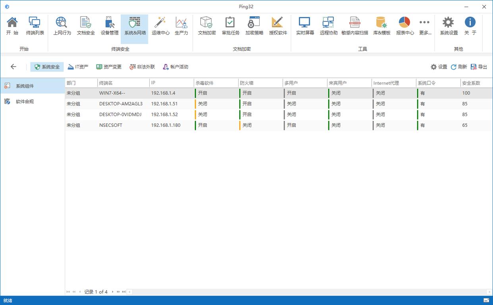Open 远程协助 remote assistance
The height and width of the screenshot is (305, 493).
click(328, 26)
